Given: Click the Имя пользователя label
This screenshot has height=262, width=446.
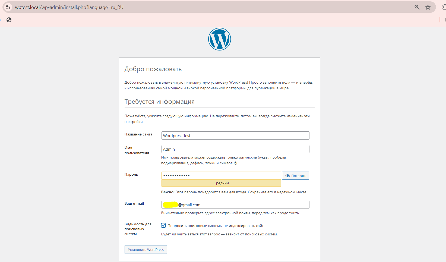Looking at the screenshot, I should [137, 150].
